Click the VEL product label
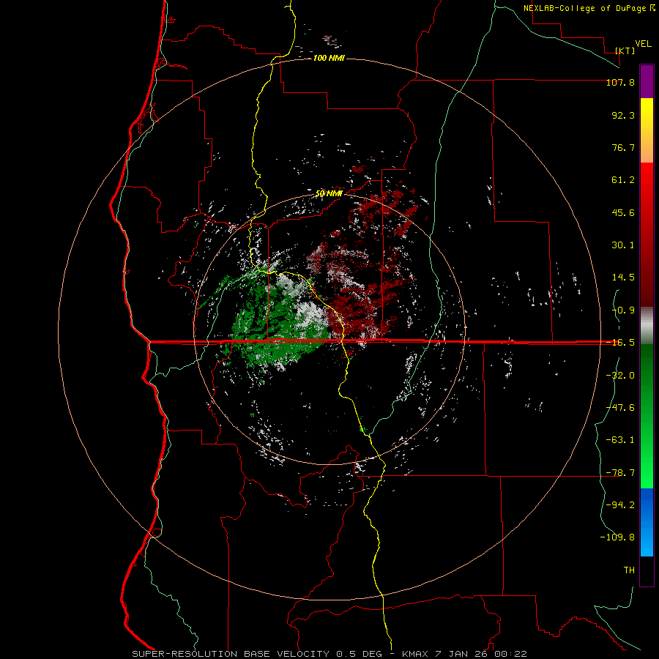The image size is (659, 659). [x=644, y=44]
